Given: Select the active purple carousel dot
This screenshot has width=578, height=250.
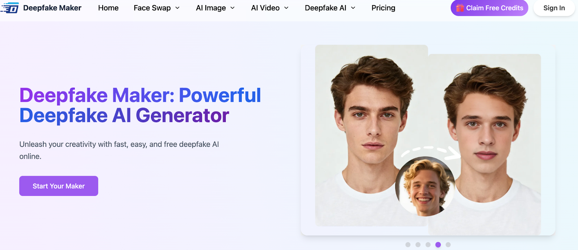Looking at the screenshot, I should tap(438, 245).
